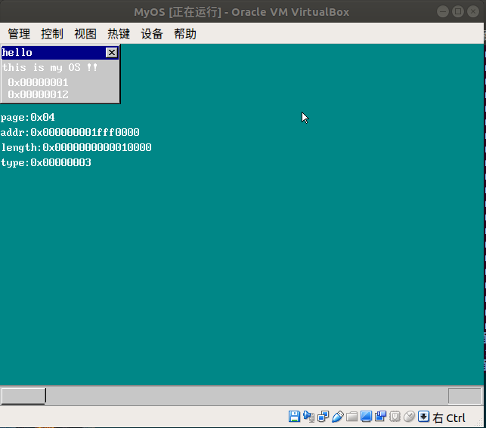Click the audio status icon
The width and height of the screenshot is (486, 428).
[x=308, y=417]
